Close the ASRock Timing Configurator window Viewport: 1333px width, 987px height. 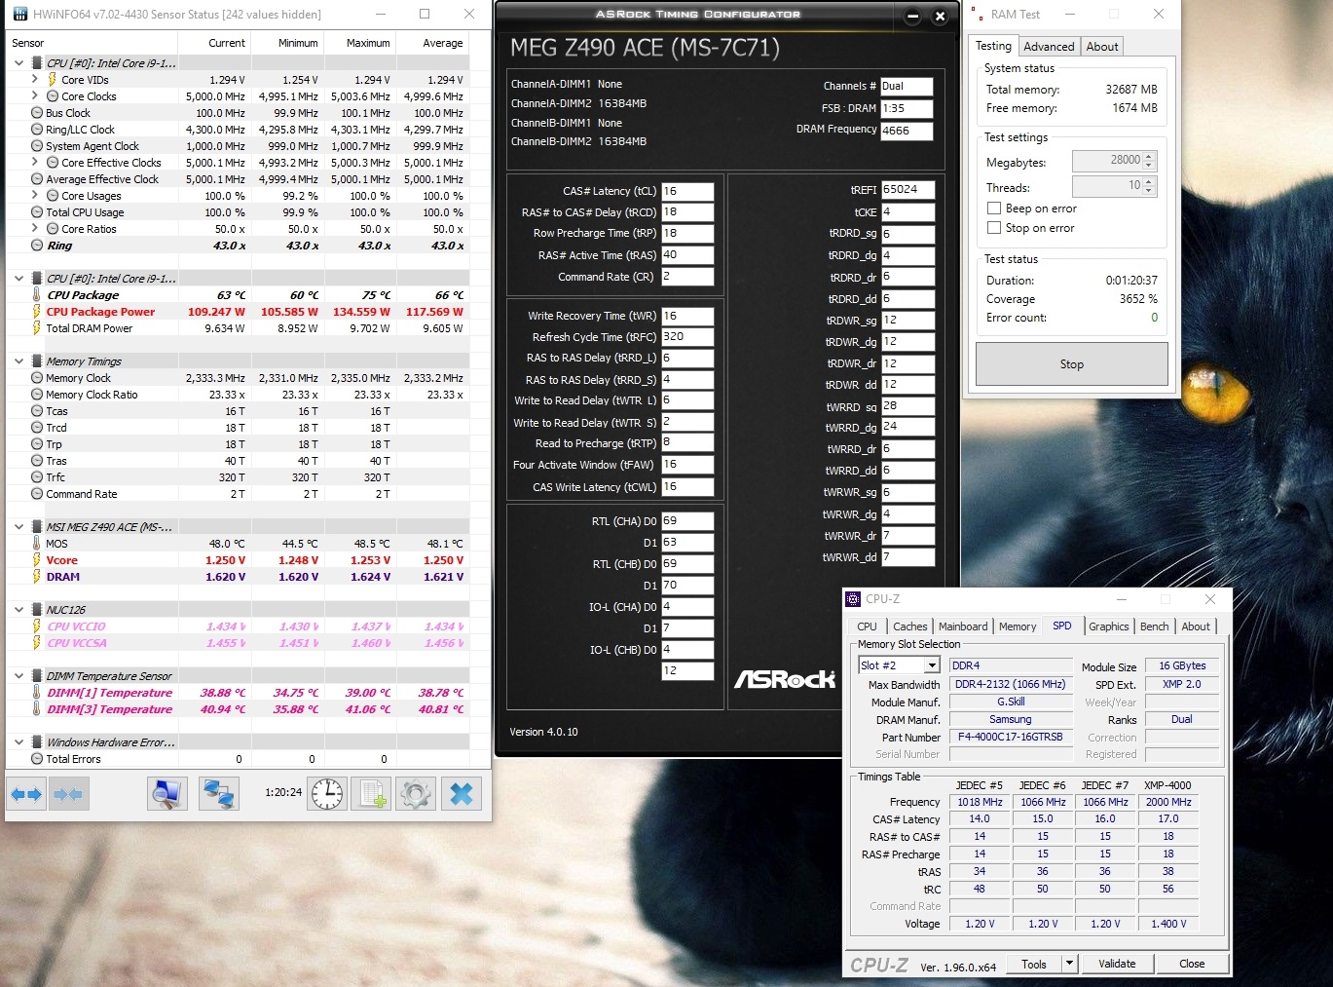click(x=940, y=17)
